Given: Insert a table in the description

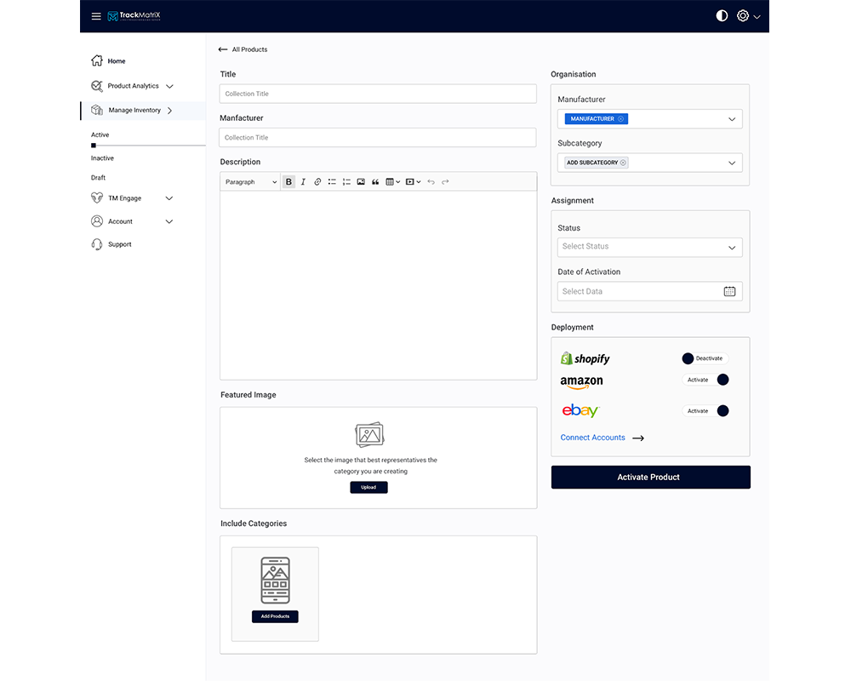Looking at the screenshot, I should point(392,182).
